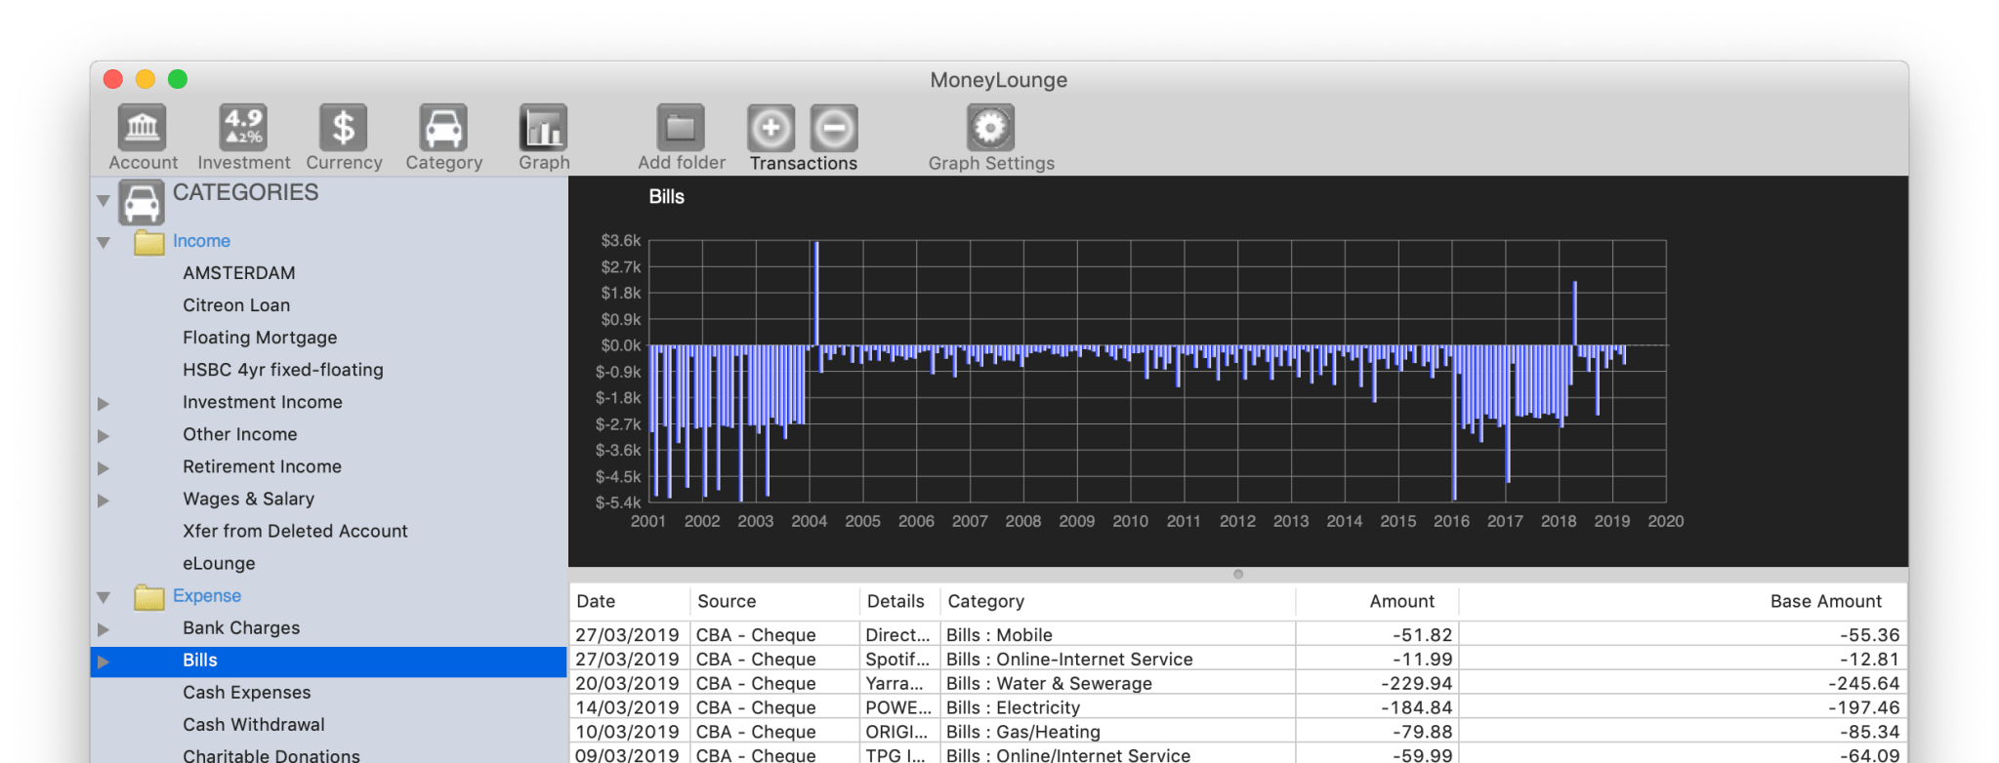This screenshot has width=1999, height=763.
Task: Click the tall 2004 bar in graph
Action: (816, 293)
